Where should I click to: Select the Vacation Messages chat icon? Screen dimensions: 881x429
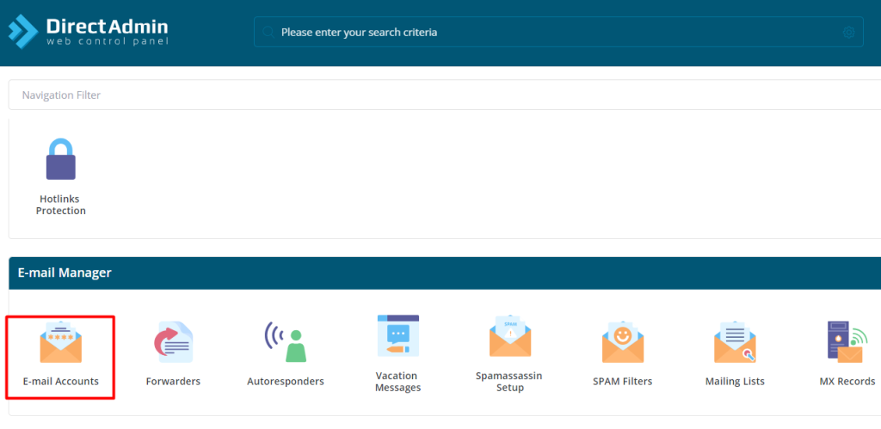(397, 336)
